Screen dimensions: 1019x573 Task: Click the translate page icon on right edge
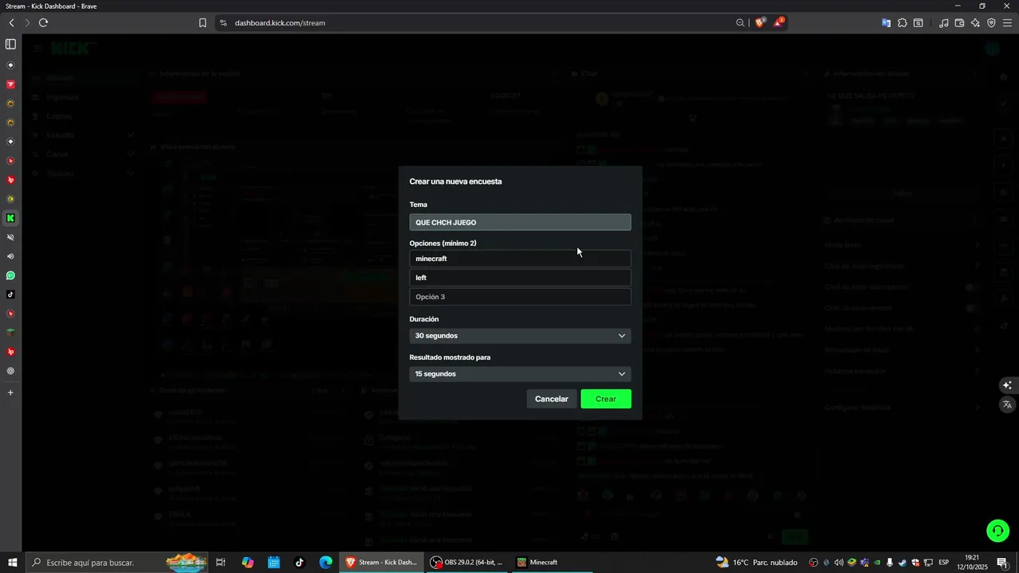1007,404
